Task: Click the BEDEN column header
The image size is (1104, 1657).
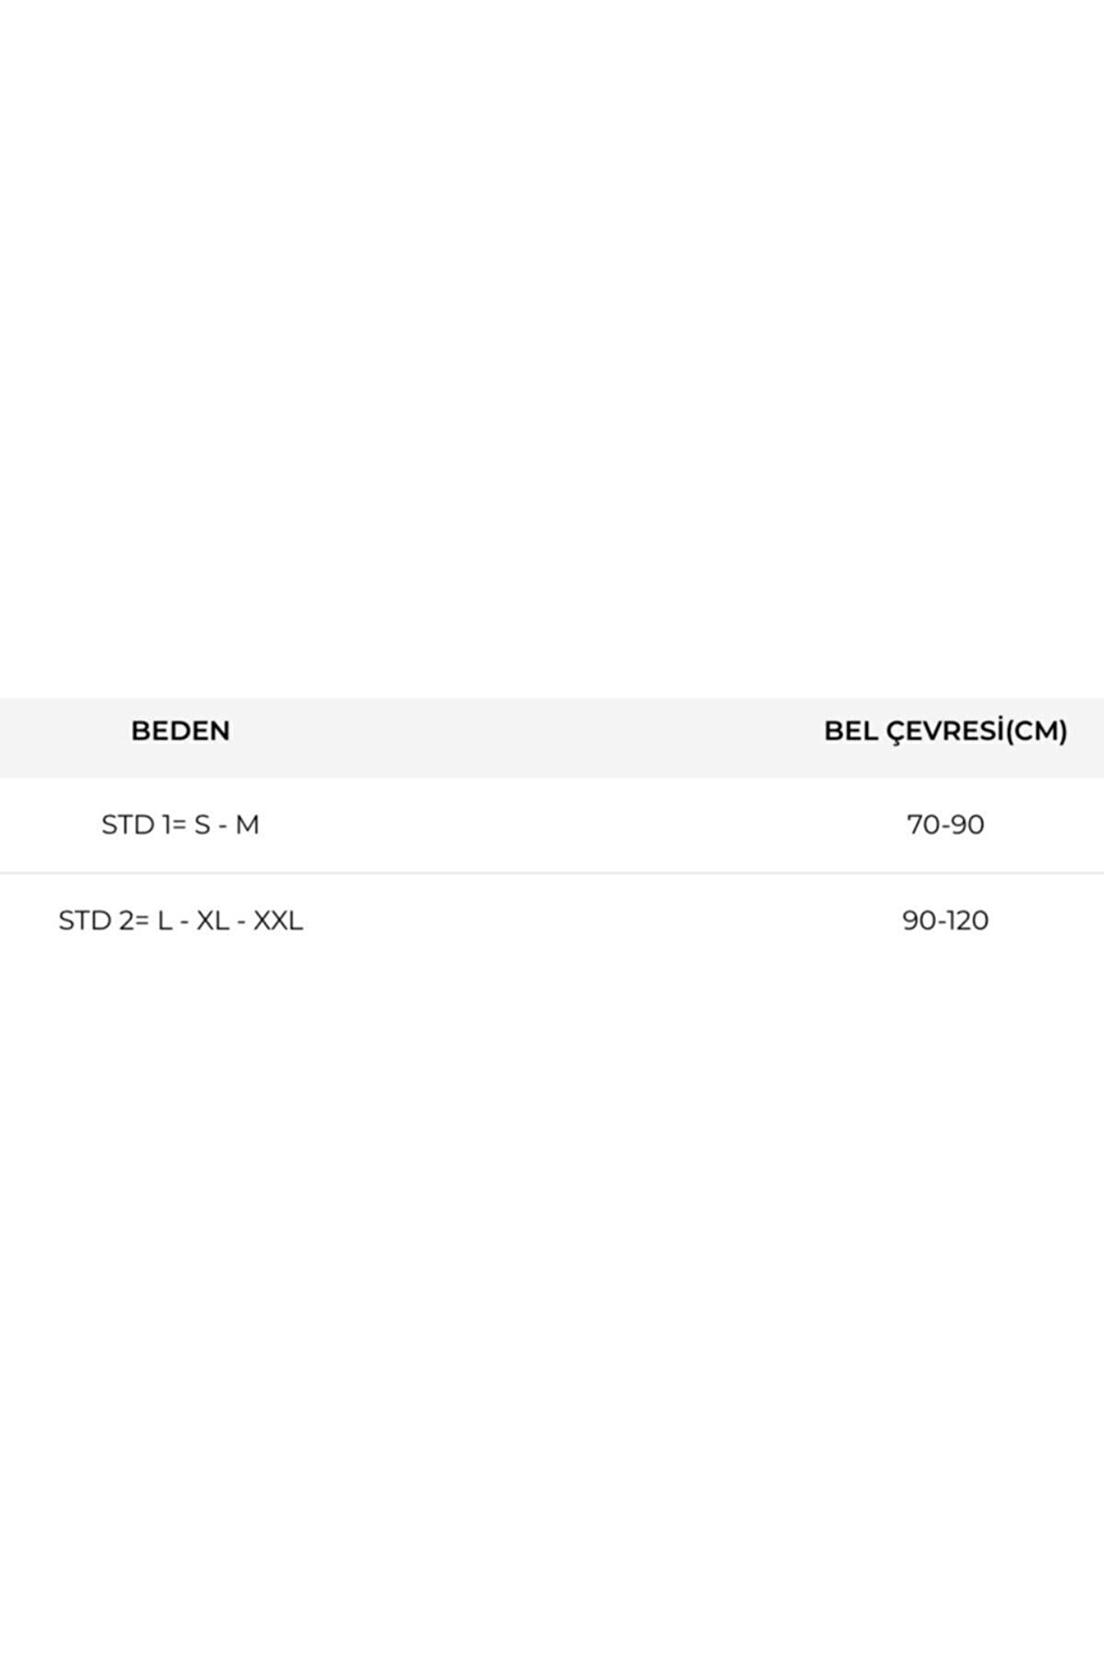Action: (x=180, y=731)
